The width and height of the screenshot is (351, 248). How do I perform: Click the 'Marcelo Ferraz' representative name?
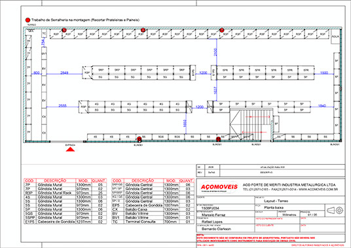point(213,215)
